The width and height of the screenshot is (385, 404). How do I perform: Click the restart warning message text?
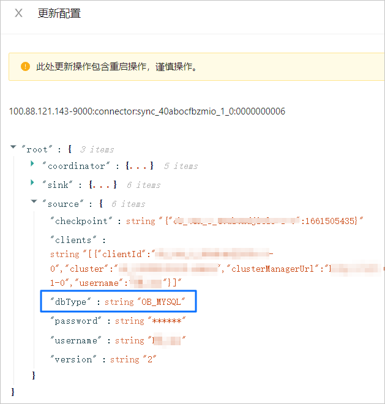point(117,67)
